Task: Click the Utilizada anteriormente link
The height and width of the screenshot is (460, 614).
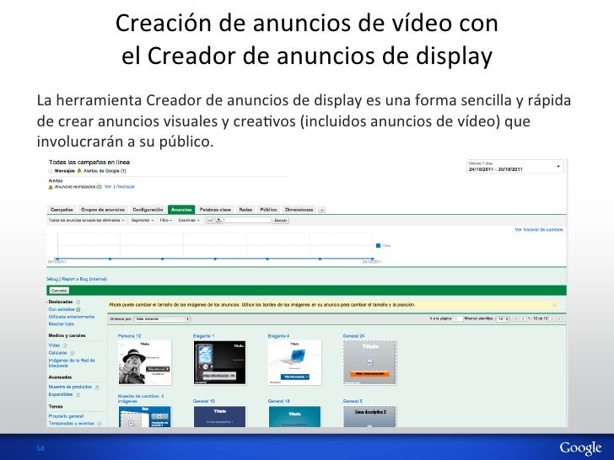Action: pos(71,317)
